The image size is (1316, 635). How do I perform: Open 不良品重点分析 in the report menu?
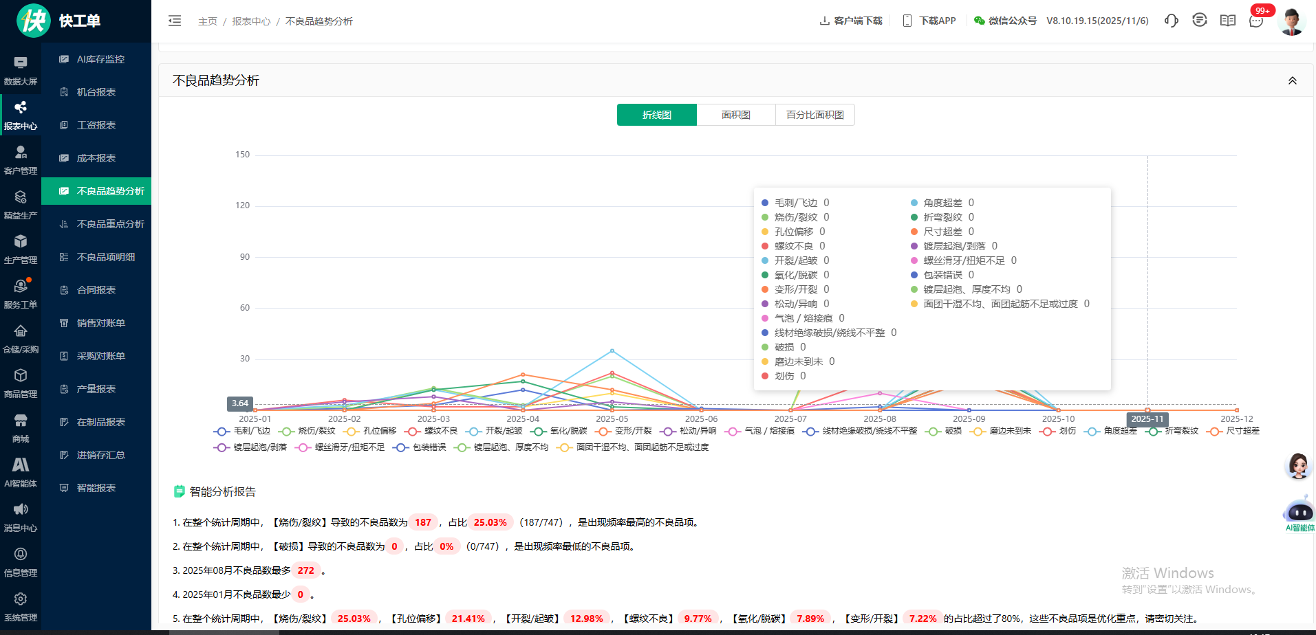pos(110,224)
